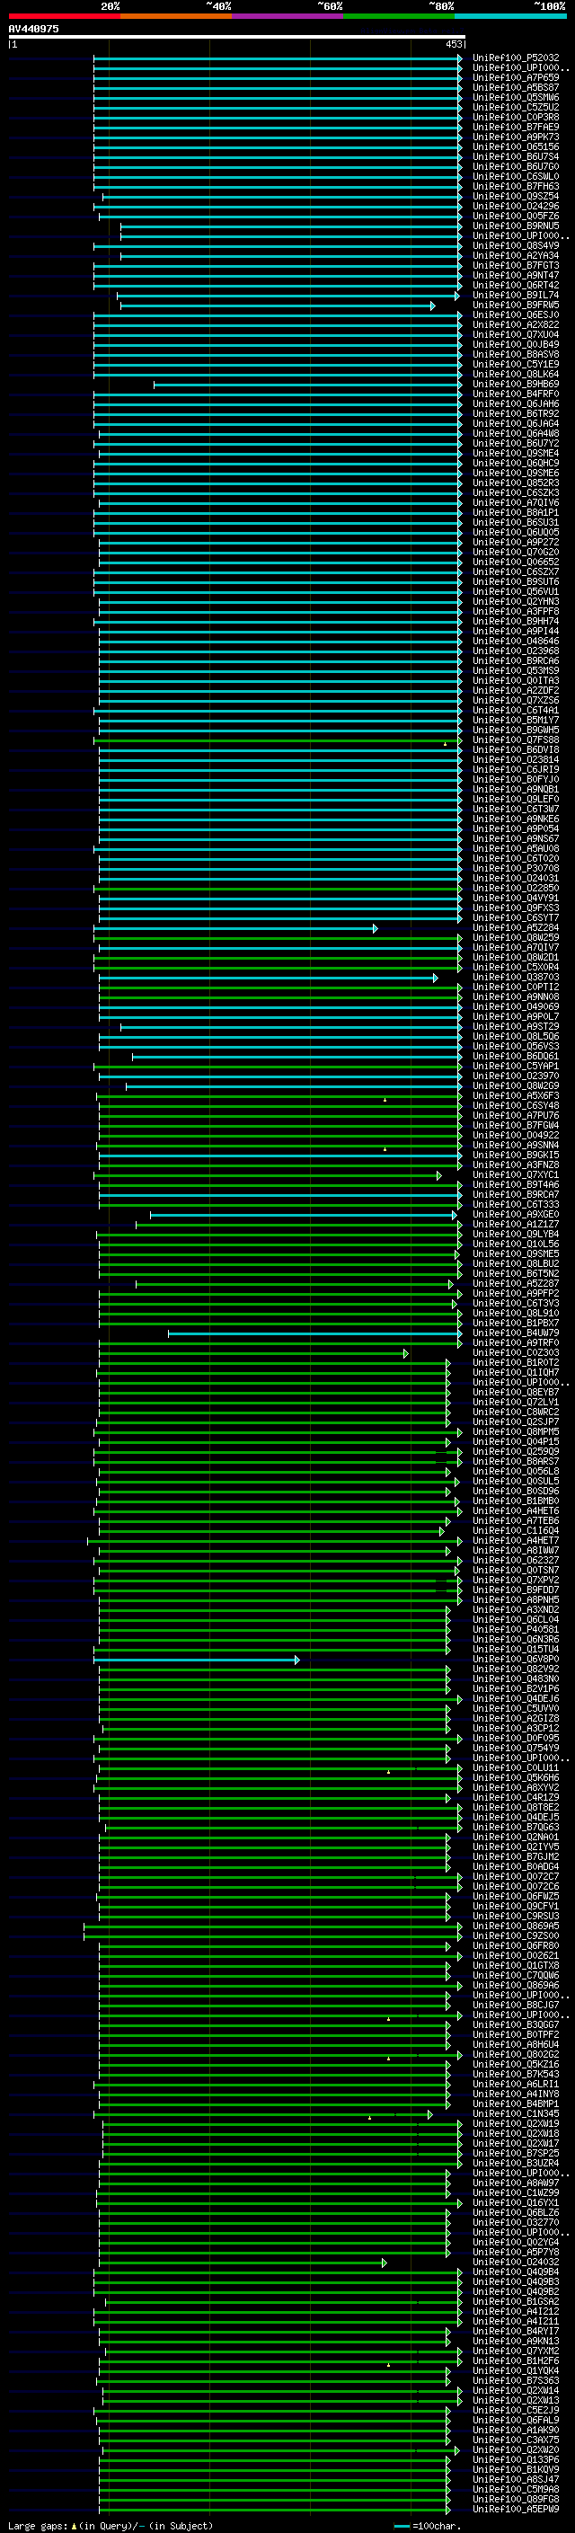Screen dimensions: 575x2533
Task: Open hit UniRef100_P52032
Action: point(516,58)
